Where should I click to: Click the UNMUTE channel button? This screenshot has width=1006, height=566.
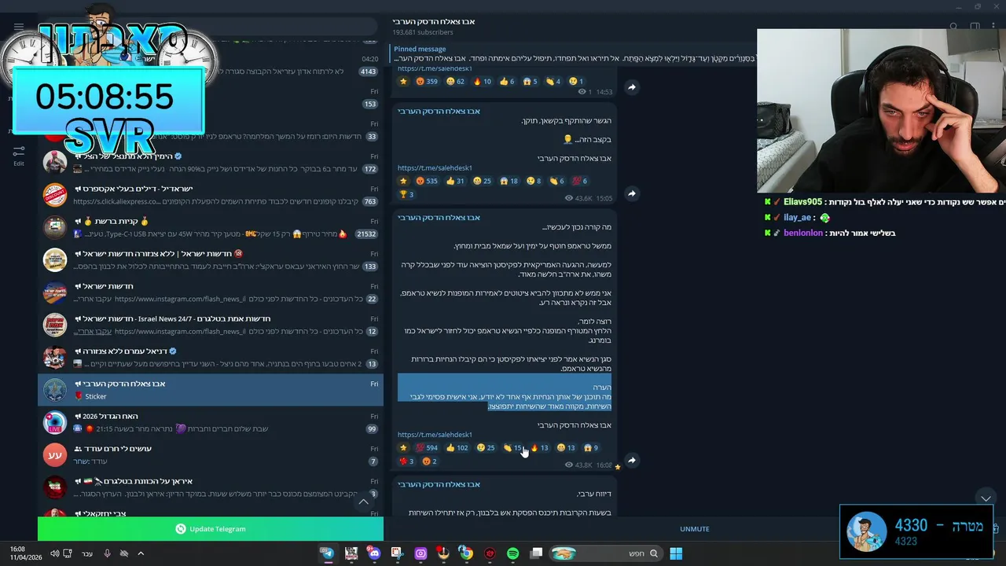(x=695, y=529)
